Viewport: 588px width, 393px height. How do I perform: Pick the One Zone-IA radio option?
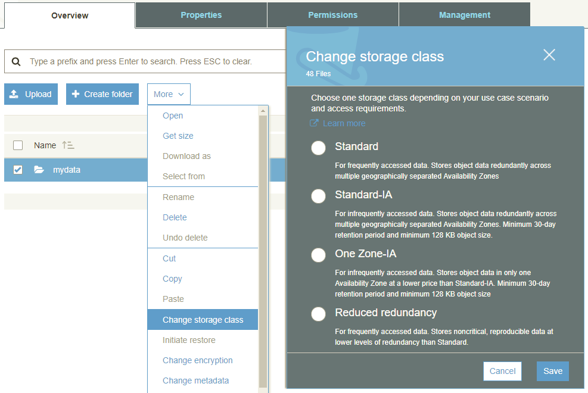[x=318, y=255]
